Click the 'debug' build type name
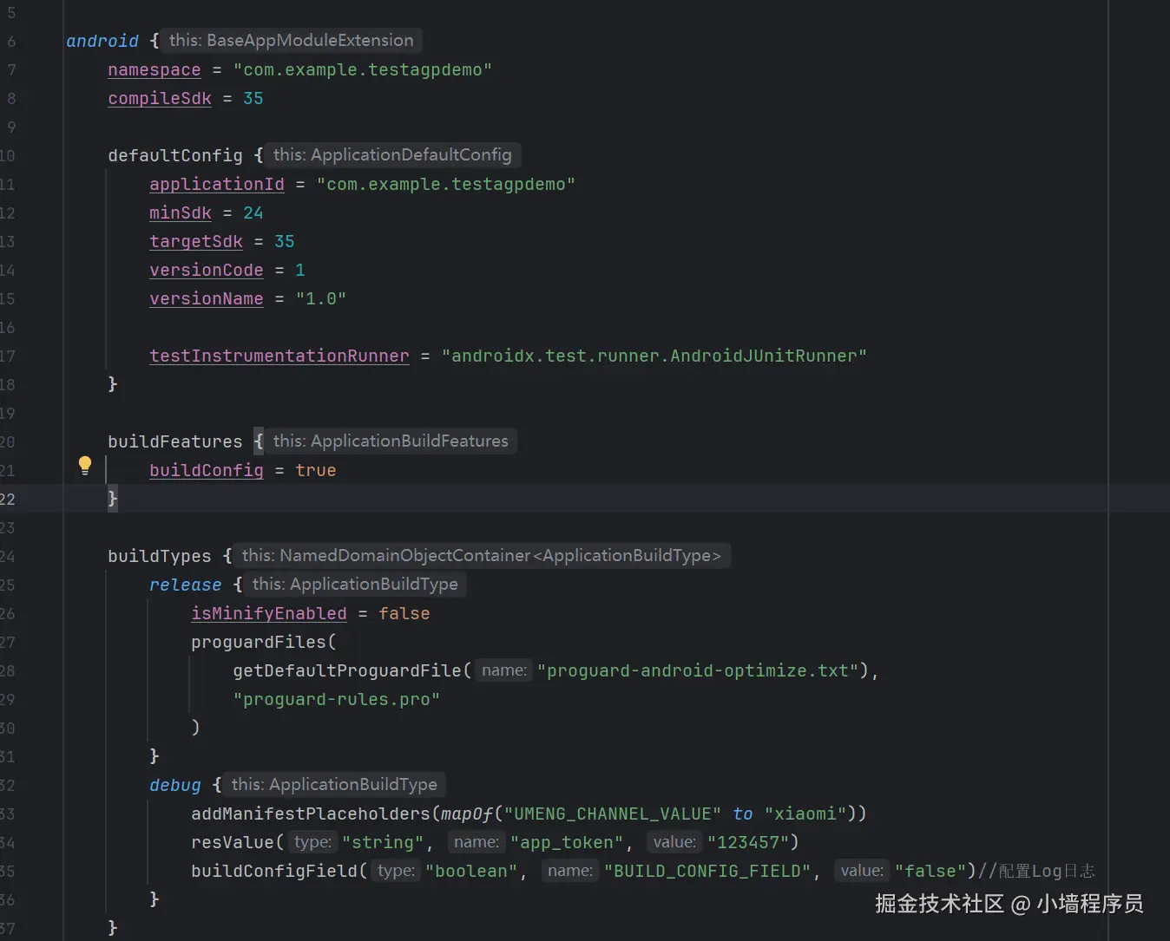This screenshot has width=1170, height=941. pos(175,785)
